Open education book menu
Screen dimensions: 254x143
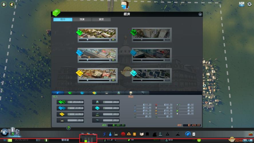(142, 134)
